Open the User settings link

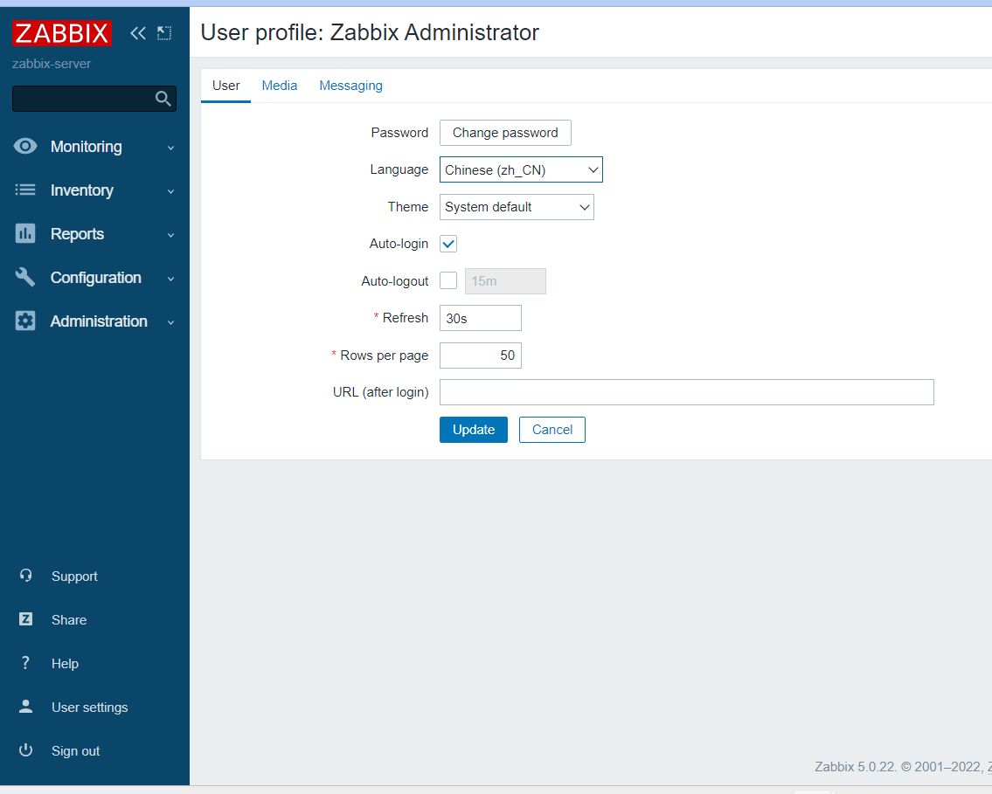tap(90, 708)
